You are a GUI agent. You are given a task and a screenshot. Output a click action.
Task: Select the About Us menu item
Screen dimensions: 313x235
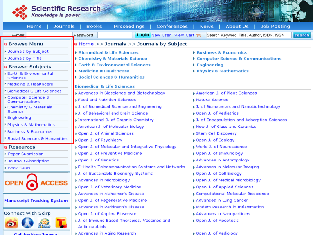coord(237,26)
